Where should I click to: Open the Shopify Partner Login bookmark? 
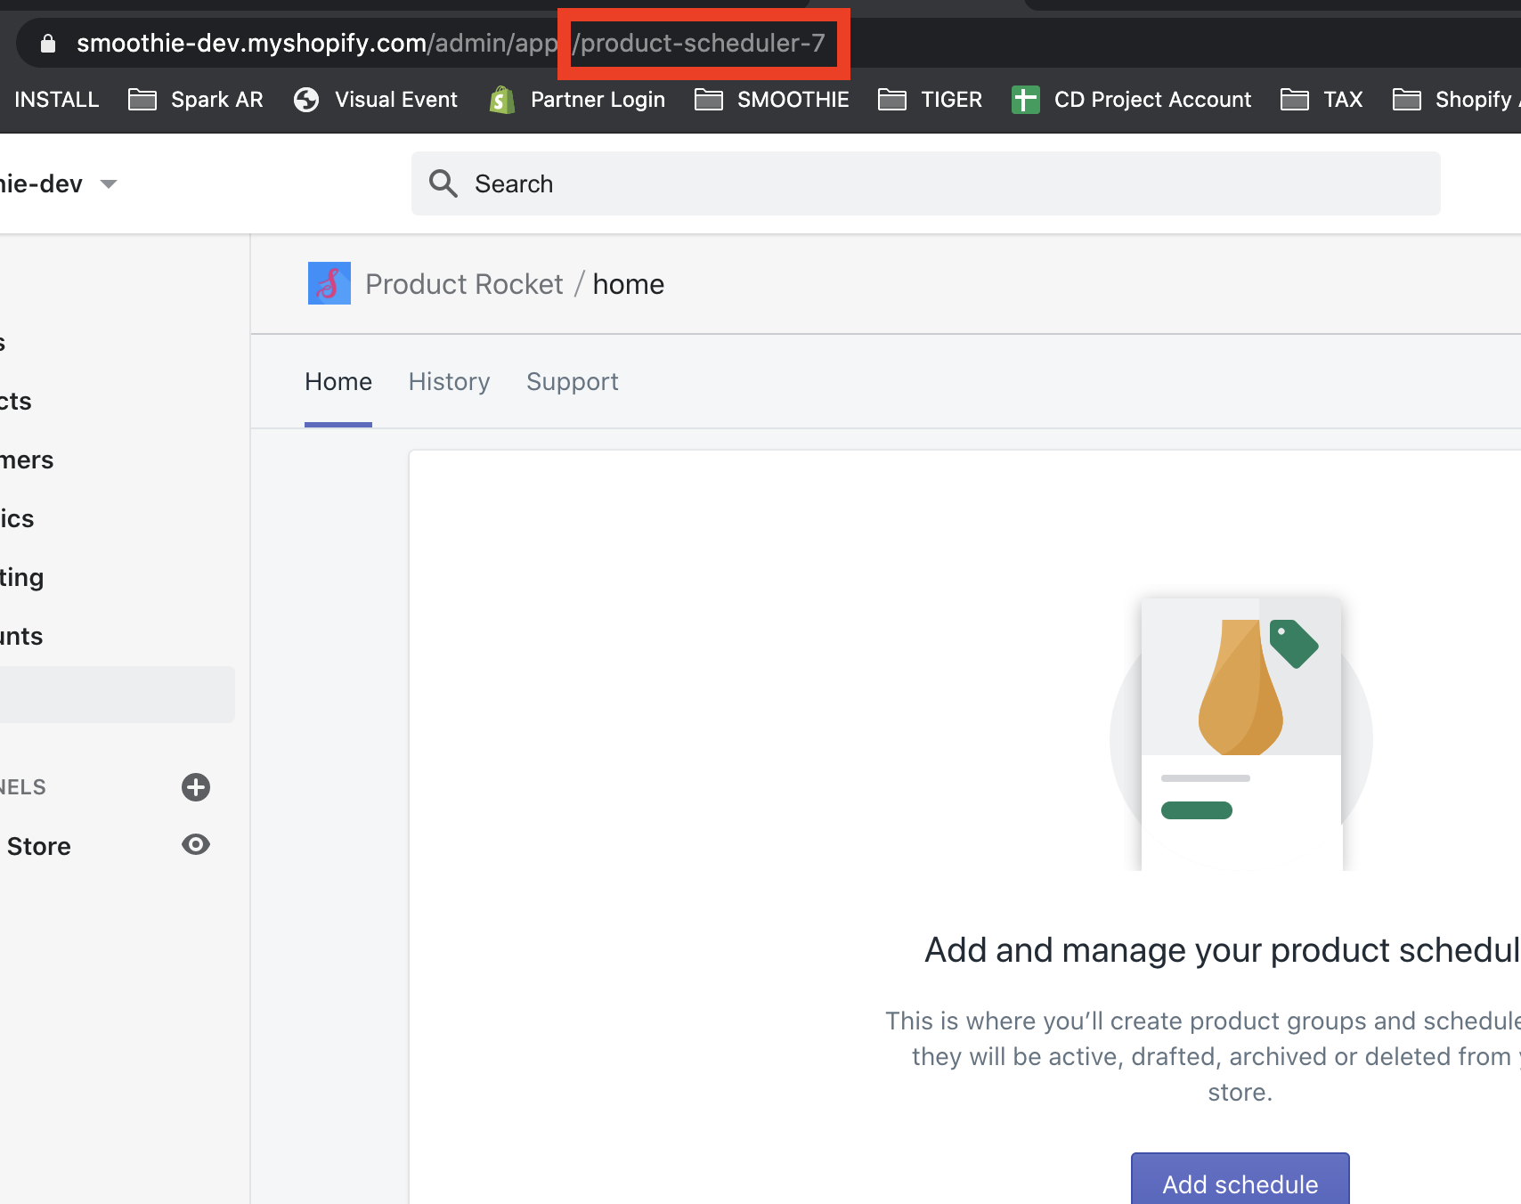[x=577, y=100]
